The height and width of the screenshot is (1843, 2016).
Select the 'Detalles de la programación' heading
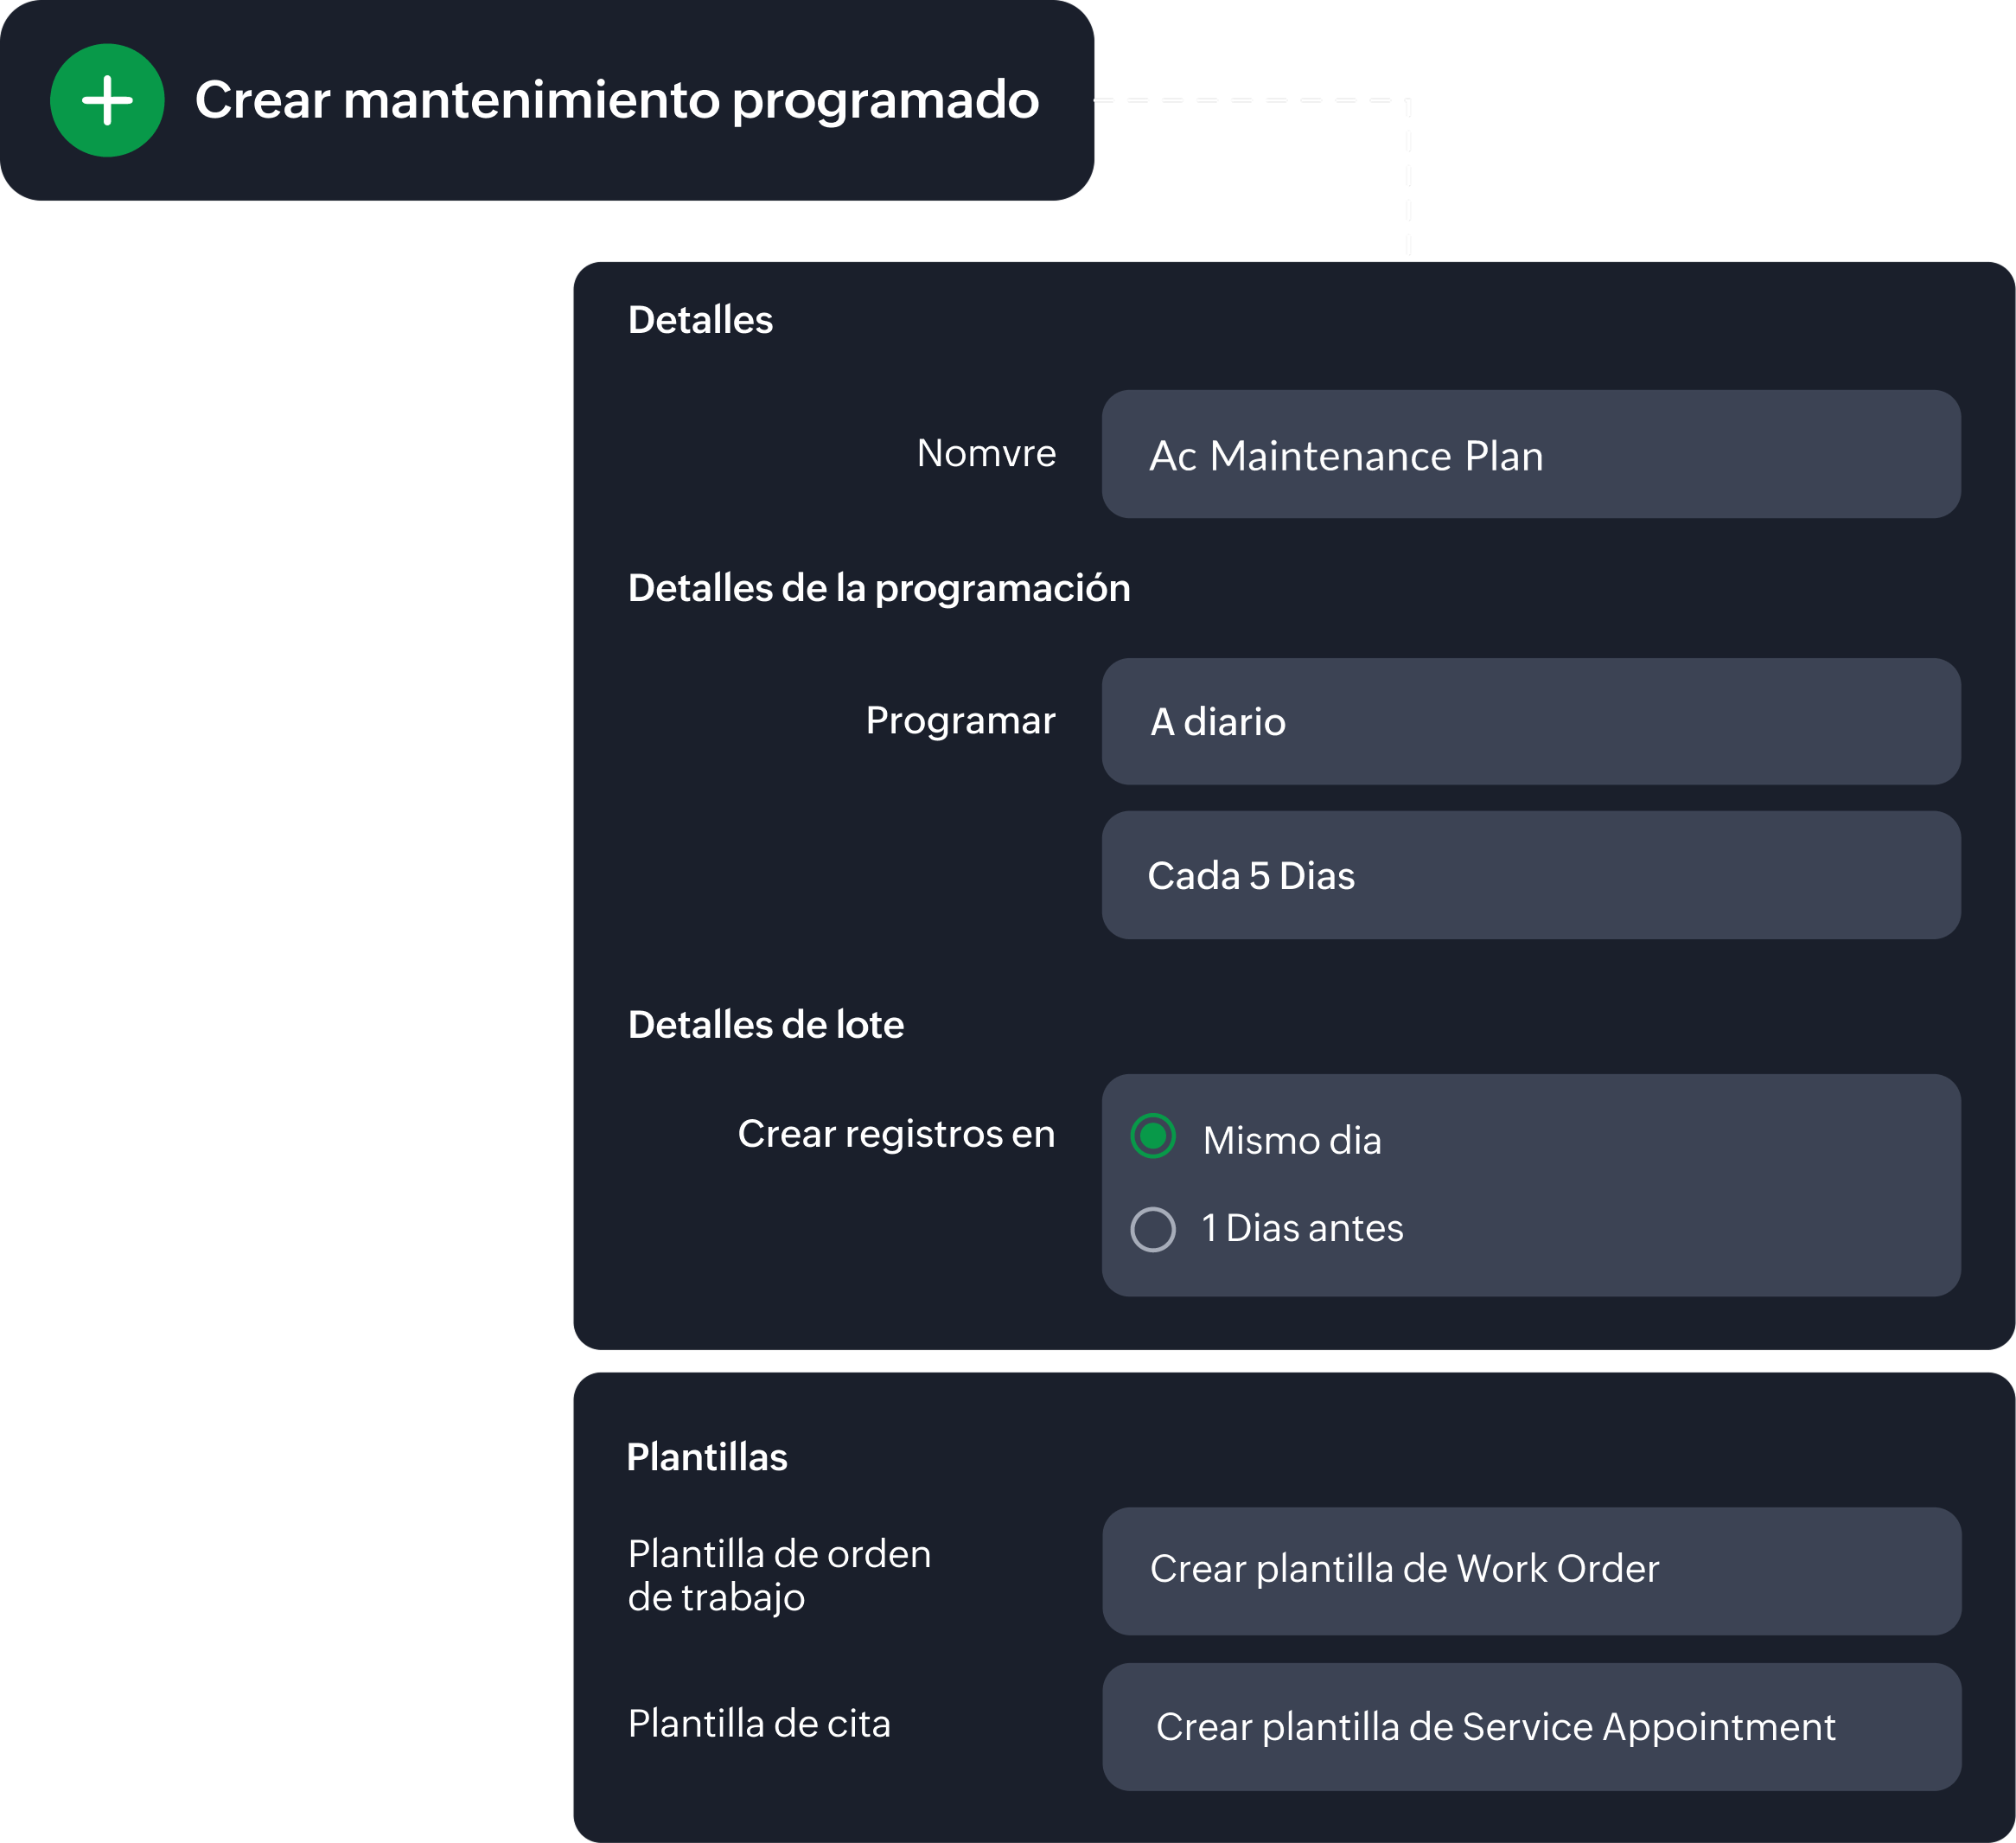879,588
